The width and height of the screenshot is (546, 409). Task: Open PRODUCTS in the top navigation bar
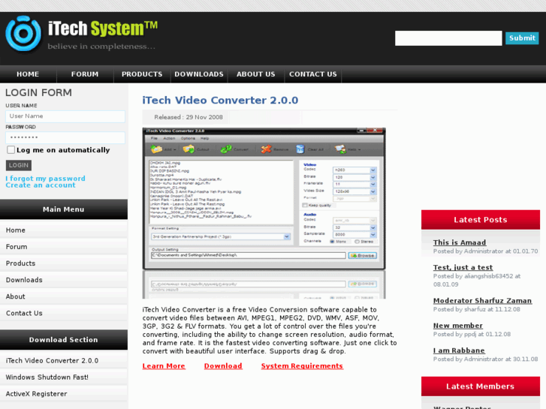[142, 74]
